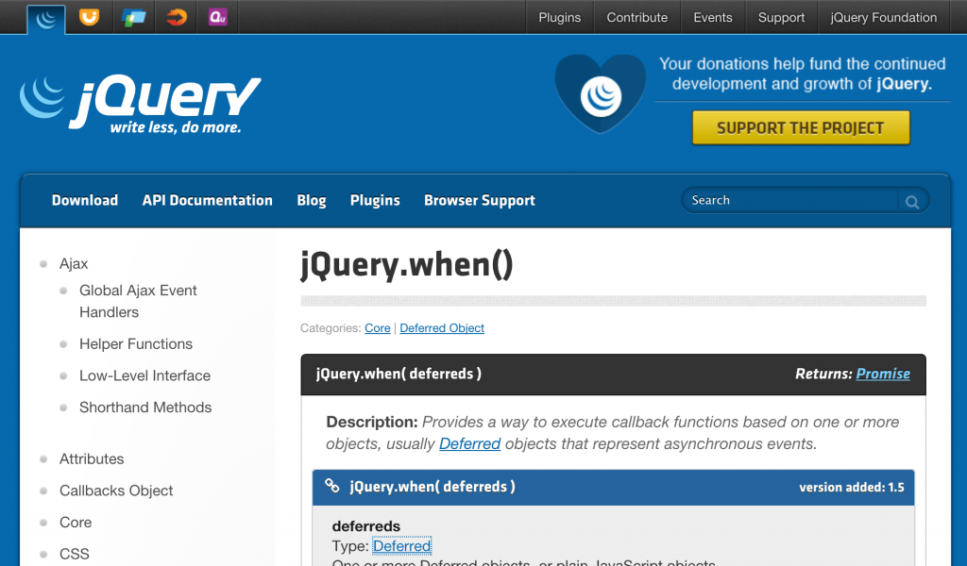Click the jQuery Foundation top link
967x566 pixels.
coord(883,17)
